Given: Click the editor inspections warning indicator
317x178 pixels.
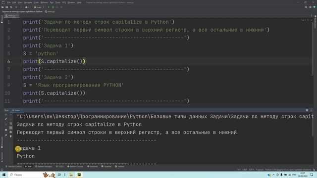Looking at the screenshot, I should 304,20.
